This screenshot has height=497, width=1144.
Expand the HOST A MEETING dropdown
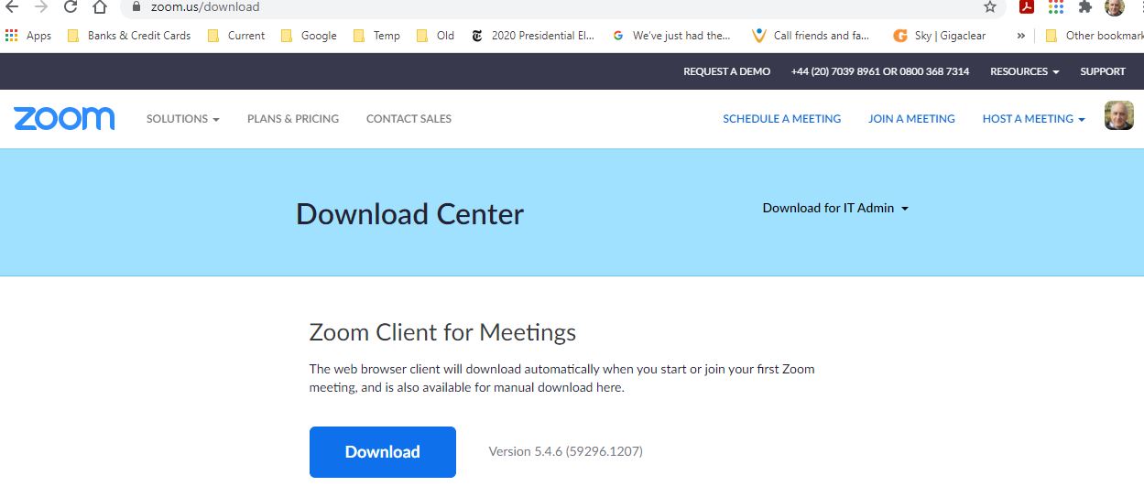pyautogui.click(x=1033, y=119)
